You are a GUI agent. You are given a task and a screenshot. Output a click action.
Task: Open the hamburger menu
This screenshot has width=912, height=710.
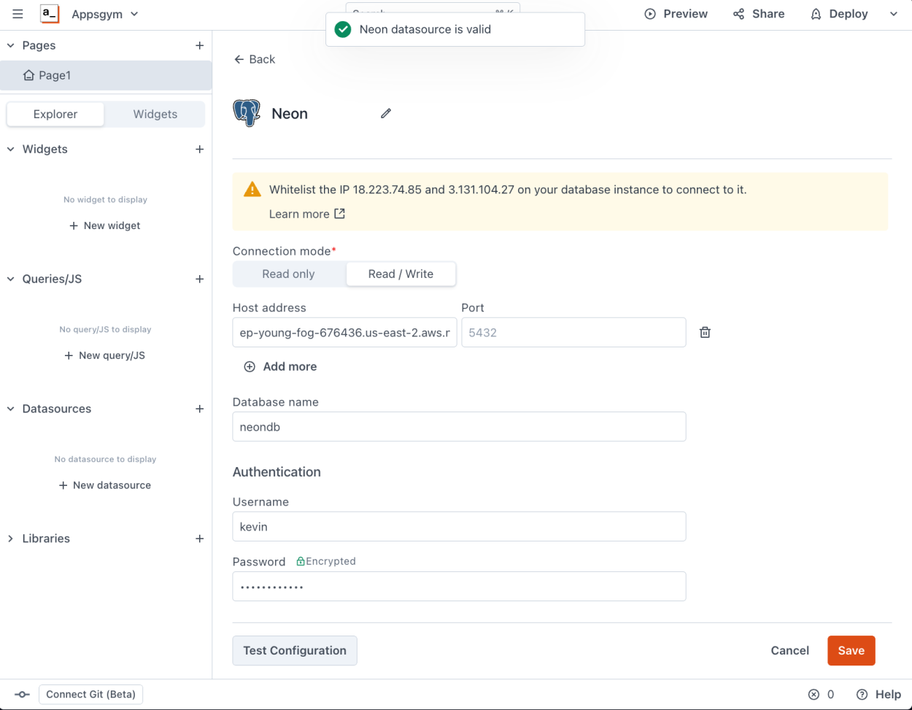(x=18, y=13)
